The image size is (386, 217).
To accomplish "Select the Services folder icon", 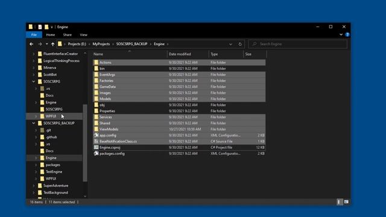I will point(96,117).
